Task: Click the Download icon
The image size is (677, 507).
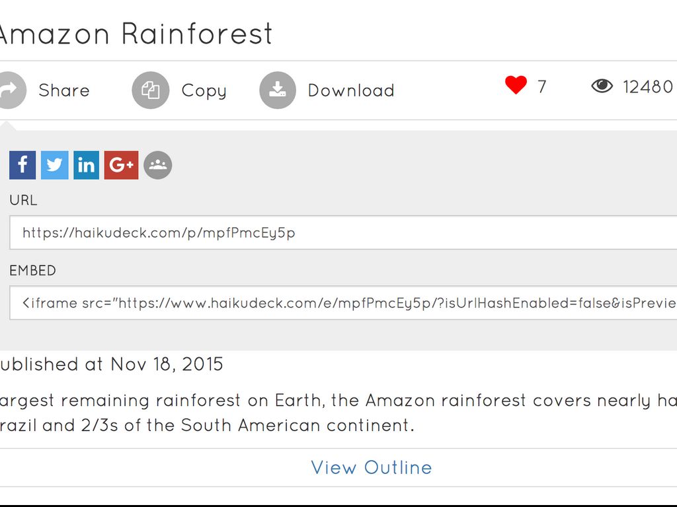Action: coord(278,90)
